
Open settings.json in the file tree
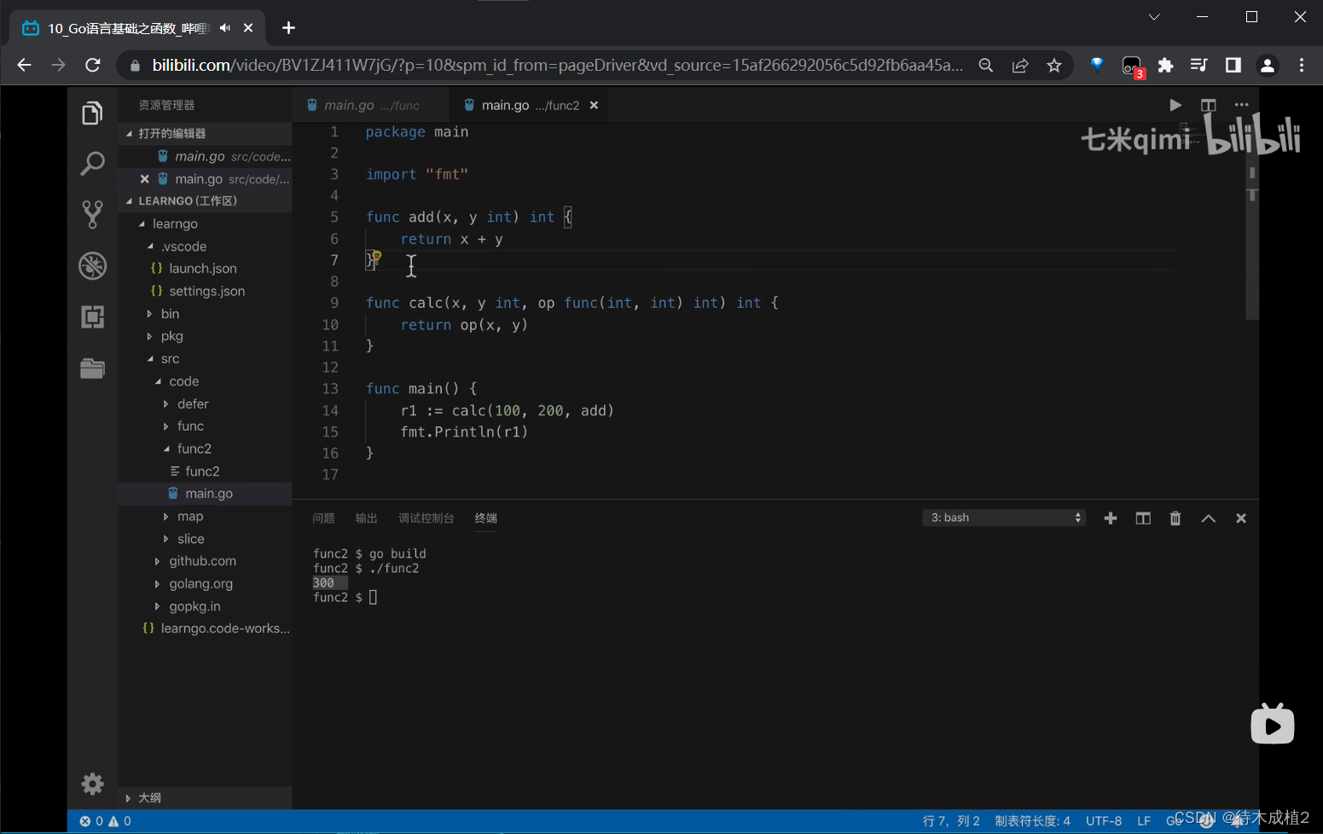[205, 291]
